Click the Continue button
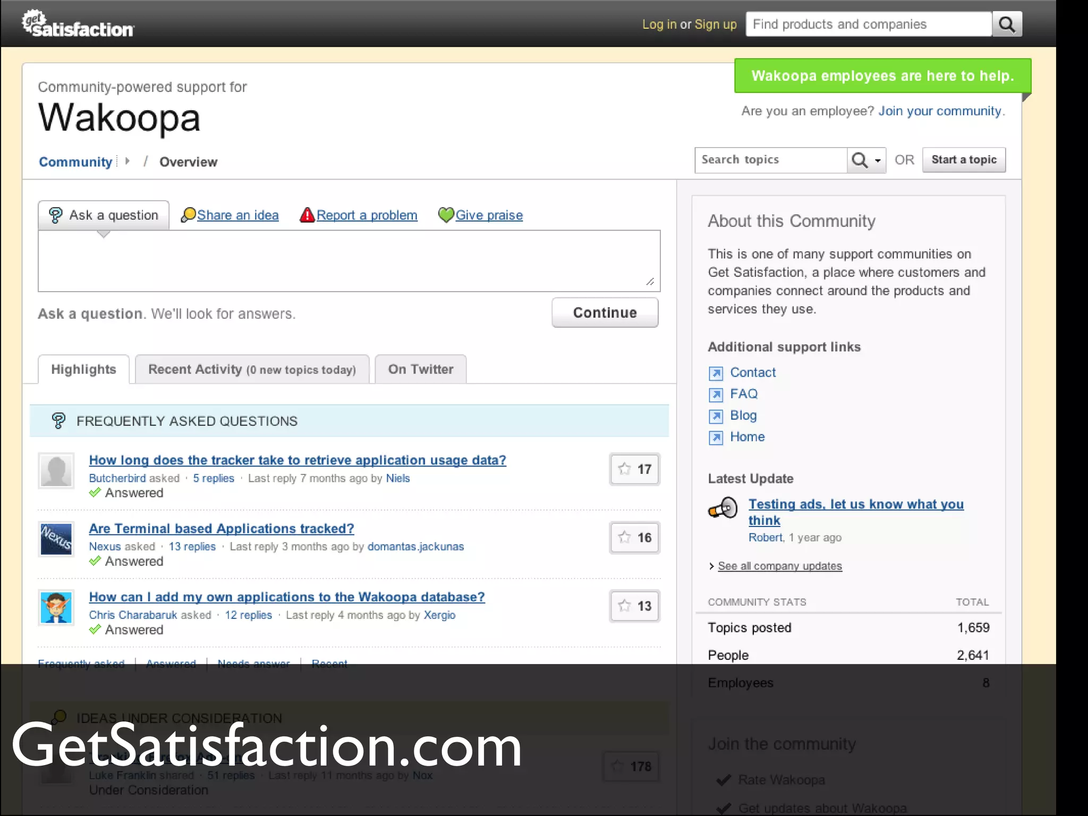This screenshot has width=1088, height=816. [605, 312]
